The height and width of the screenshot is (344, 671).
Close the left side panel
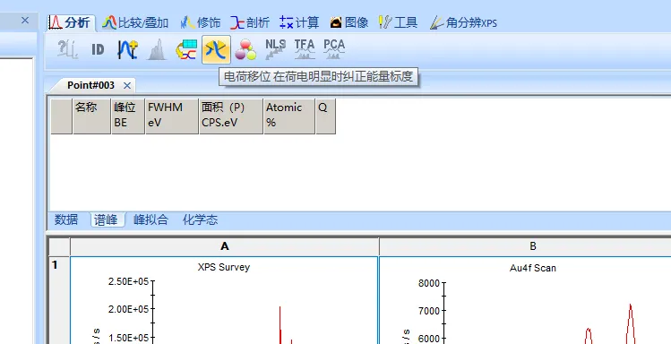pos(25,20)
